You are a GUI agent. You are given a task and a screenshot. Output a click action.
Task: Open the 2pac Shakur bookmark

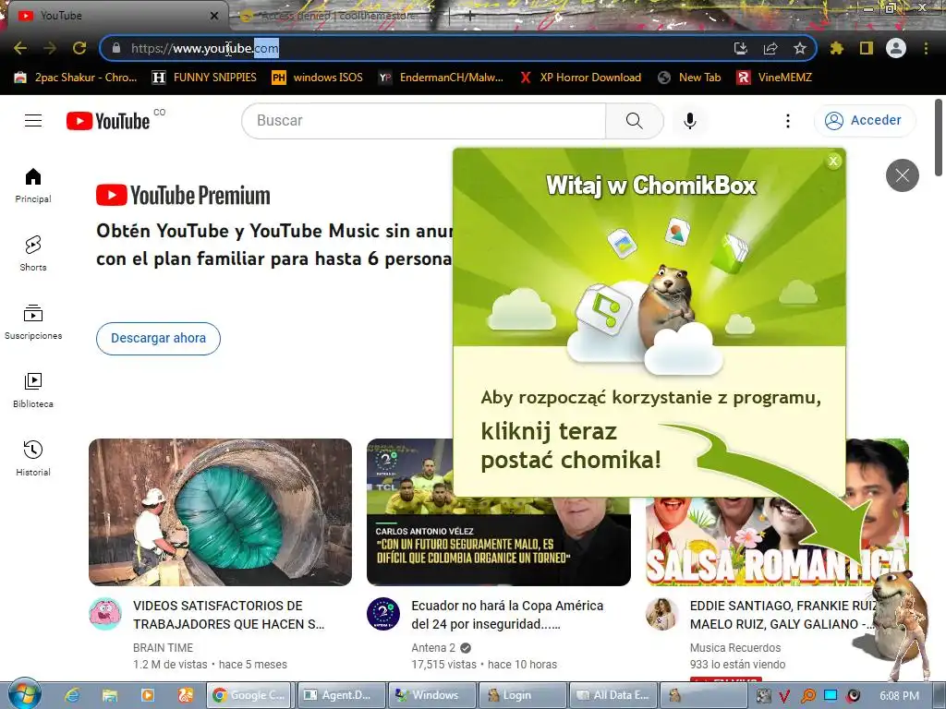click(76, 78)
